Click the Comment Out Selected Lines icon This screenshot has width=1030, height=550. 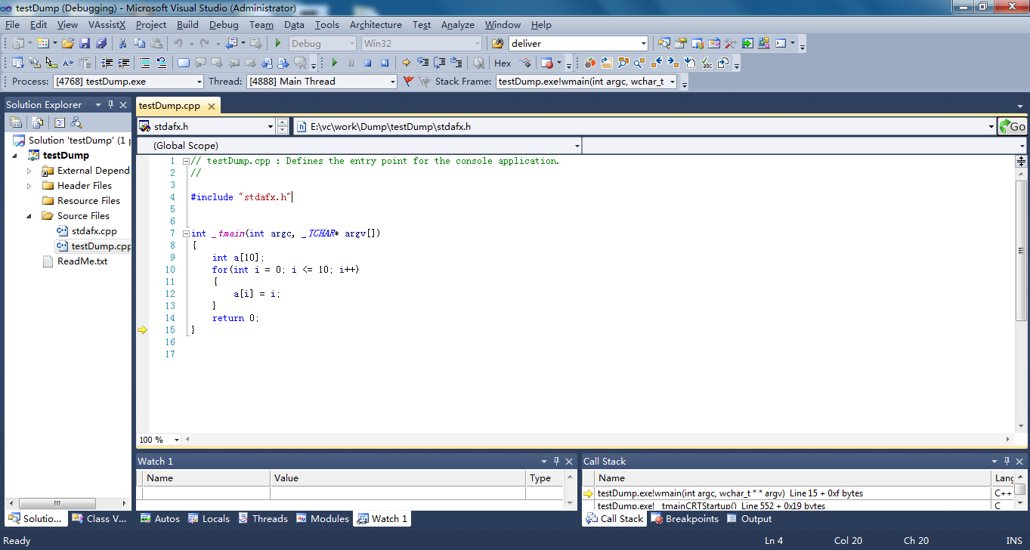tap(145, 63)
